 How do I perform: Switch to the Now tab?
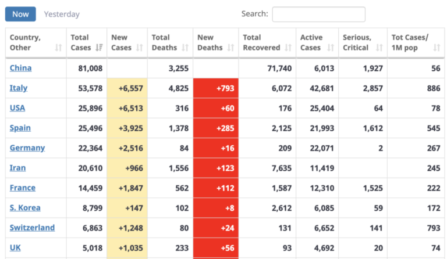click(x=20, y=14)
